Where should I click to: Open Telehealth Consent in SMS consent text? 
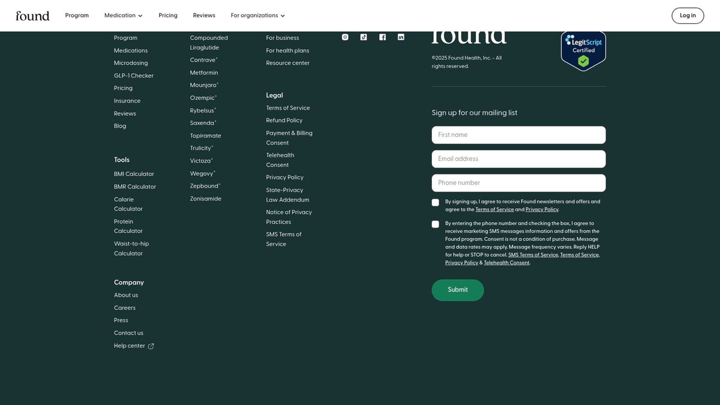pyautogui.click(x=507, y=263)
